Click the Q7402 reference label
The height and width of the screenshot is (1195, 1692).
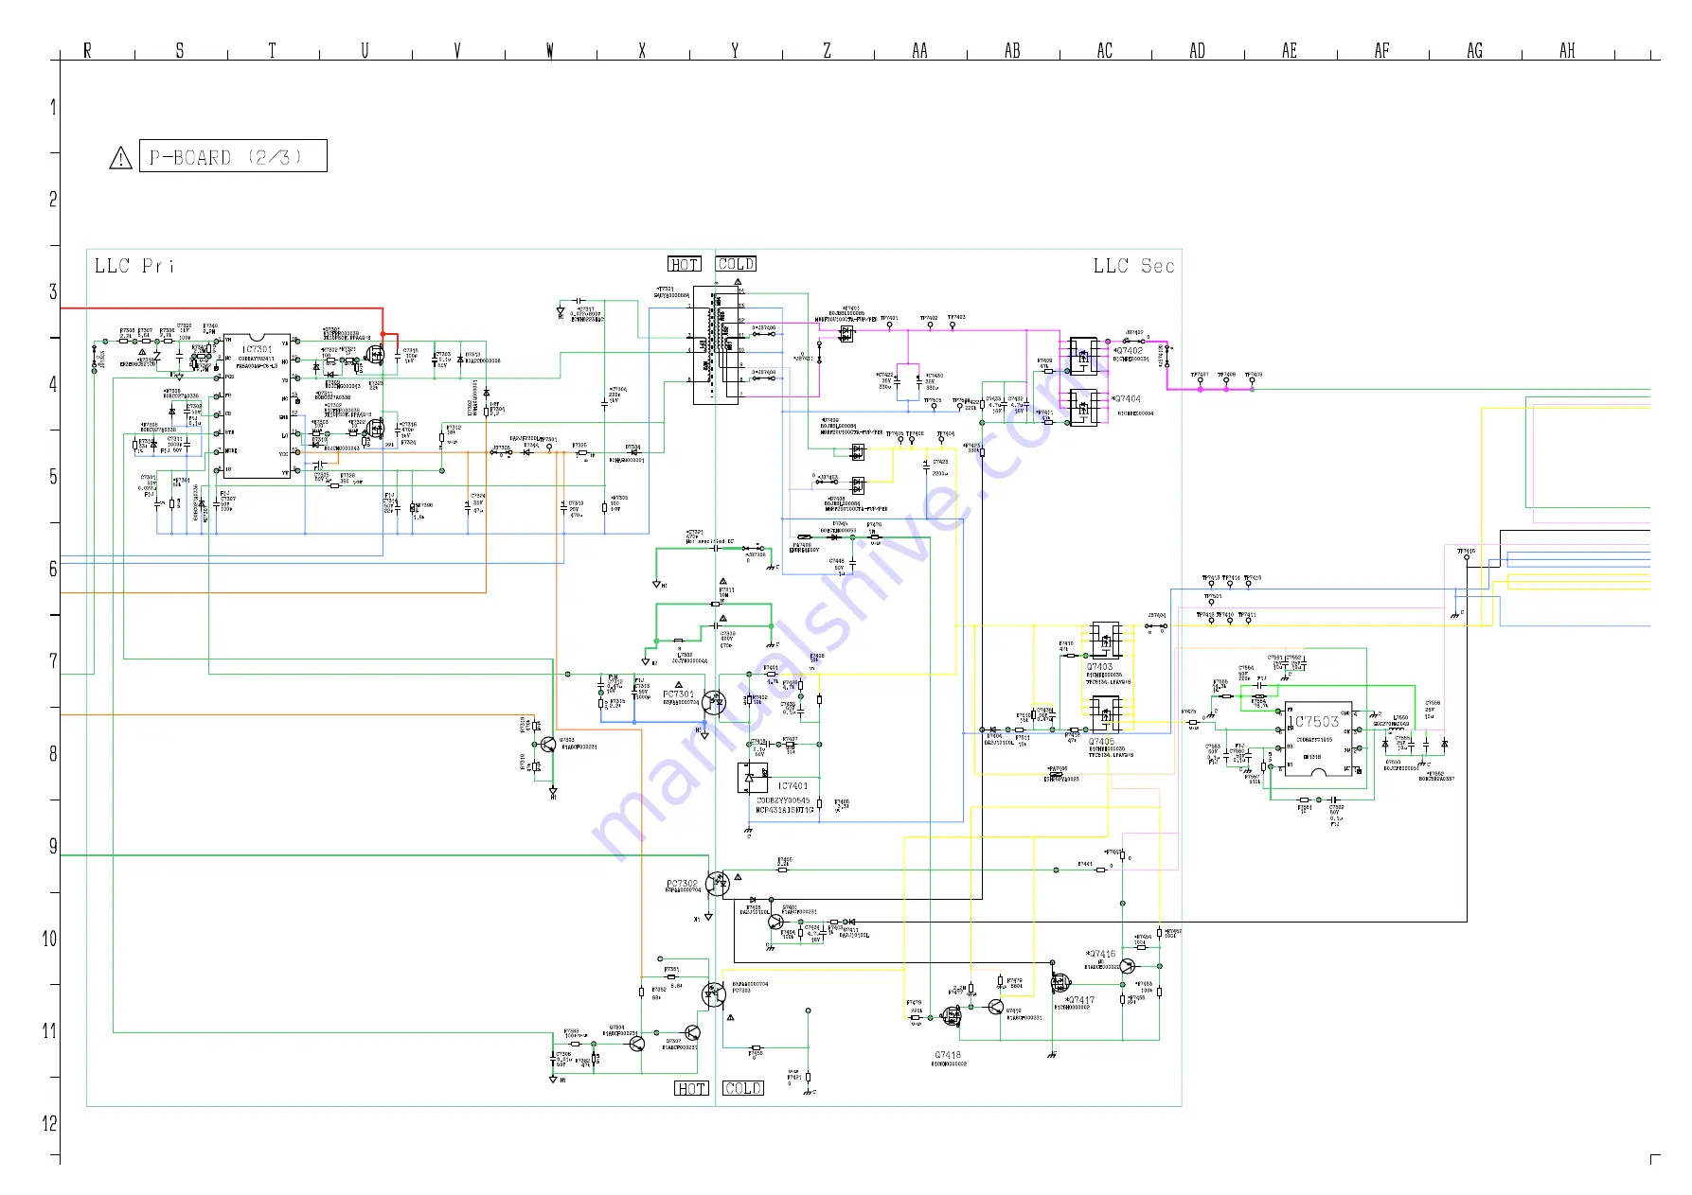(x=1127, y=350)
